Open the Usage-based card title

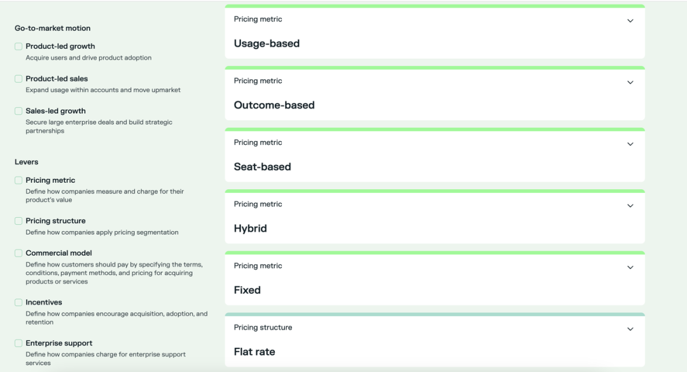coord(267,43)
